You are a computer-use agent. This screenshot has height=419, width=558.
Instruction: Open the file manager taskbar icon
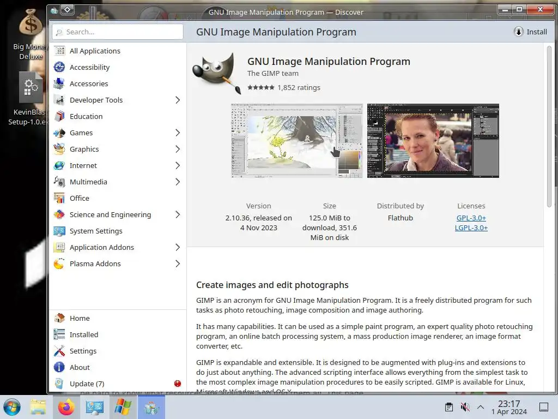tap(38, 407)
